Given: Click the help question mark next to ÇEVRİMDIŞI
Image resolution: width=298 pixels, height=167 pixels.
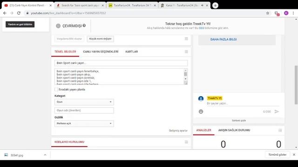Looking at the screenshot, I should coord(84,26).
